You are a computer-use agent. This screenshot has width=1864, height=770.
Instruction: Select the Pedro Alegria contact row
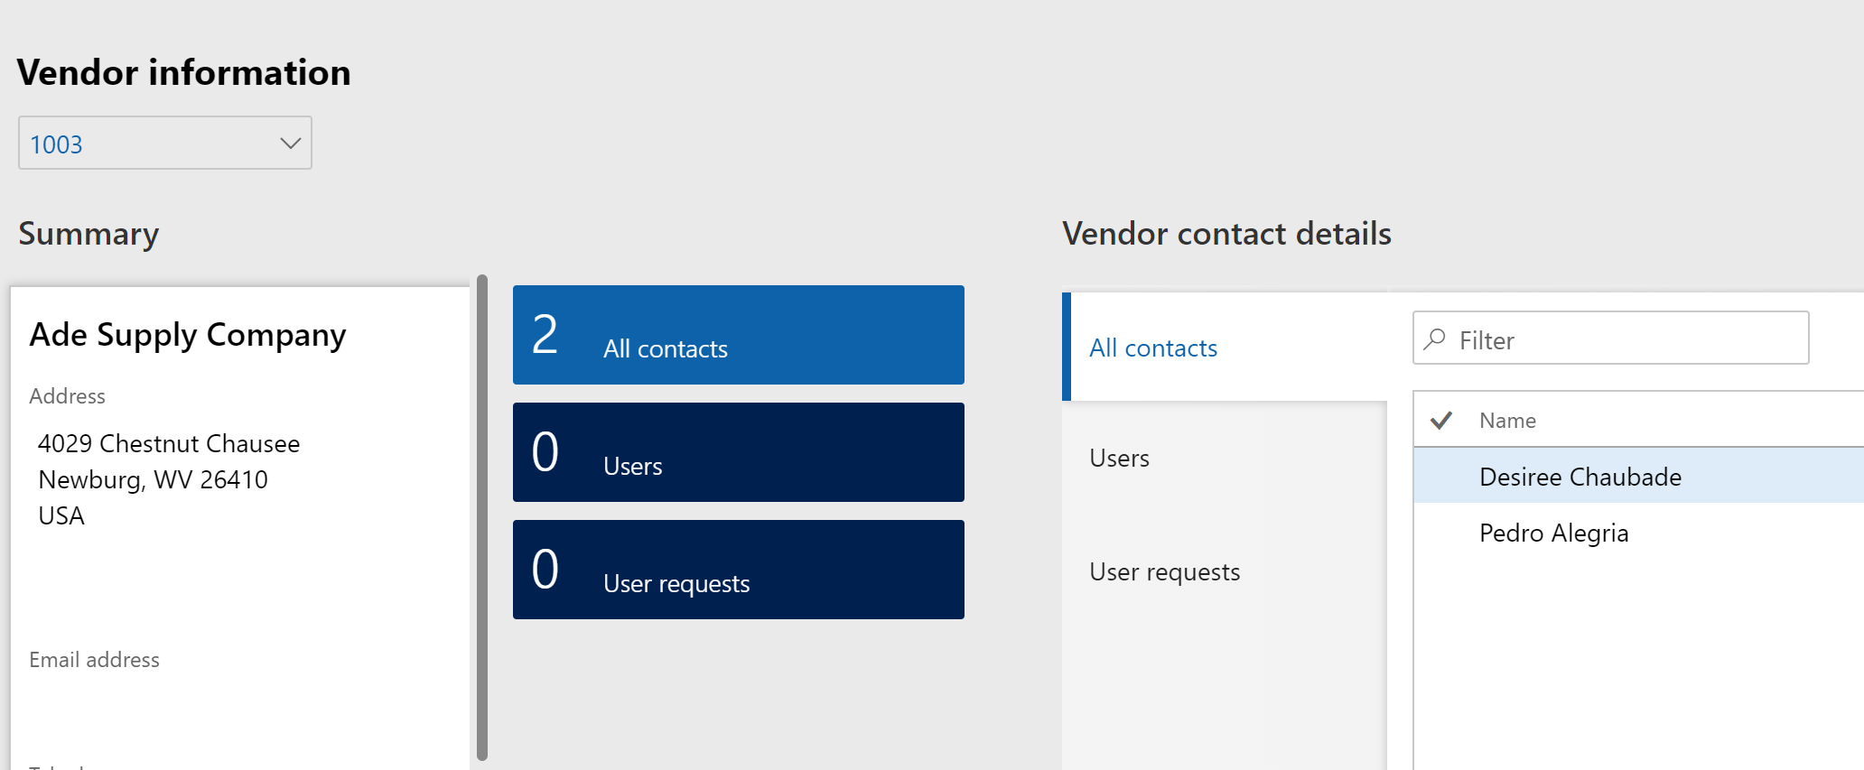(x=1553, y=533)
